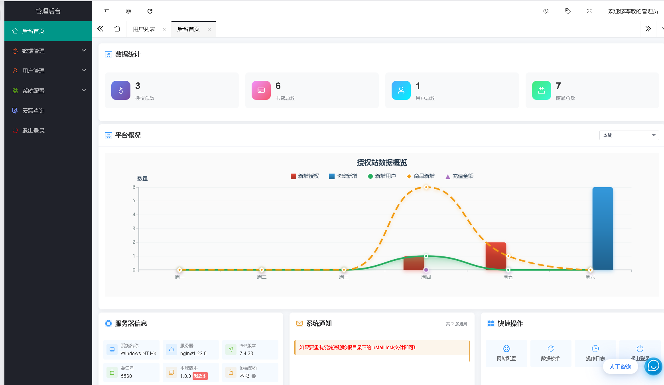The height and width of the screenshot is (385, 664).
Task: Enter fullscreen via the expand icon
Action: pyautogui.click(x=589, y=11)
